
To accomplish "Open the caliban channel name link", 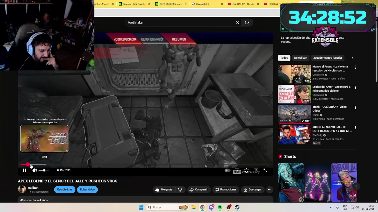I will coord(33,188).
